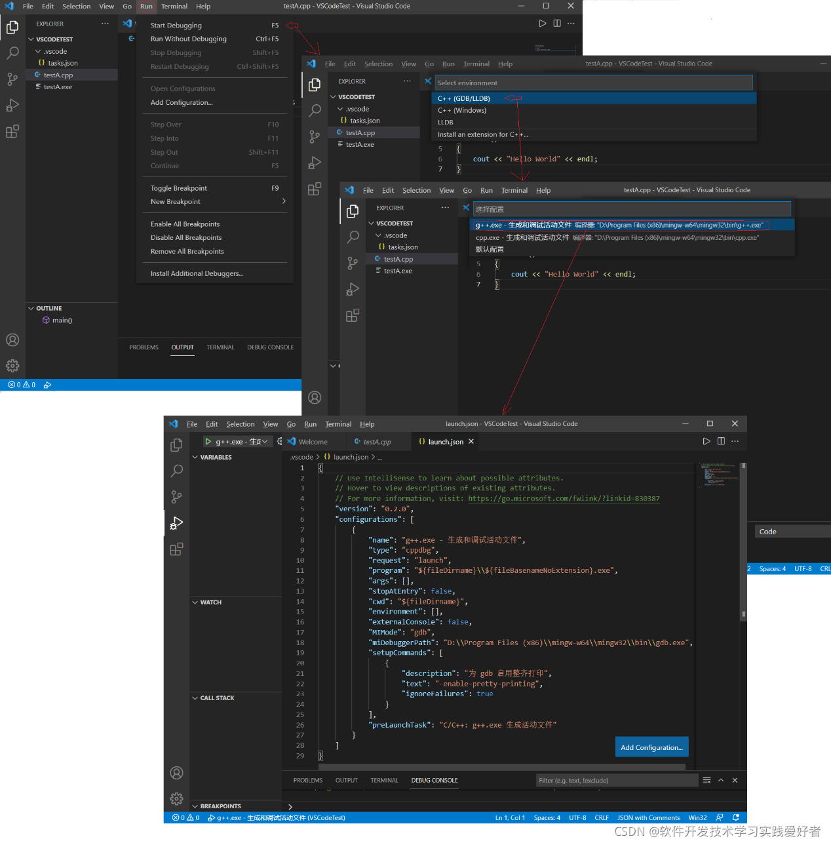
Task: Switch to Welcome tab in launch.json window
Action: (313, 442)
